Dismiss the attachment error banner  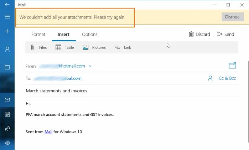[x=233, y=17]
